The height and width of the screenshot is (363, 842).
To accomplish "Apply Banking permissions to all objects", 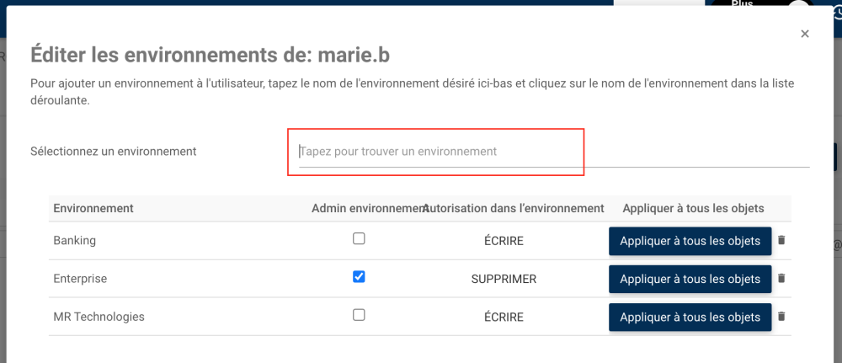I will (690, 241).
